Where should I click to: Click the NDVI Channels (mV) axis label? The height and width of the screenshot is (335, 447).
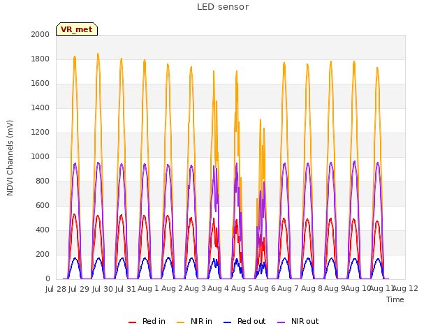(10, 158)
